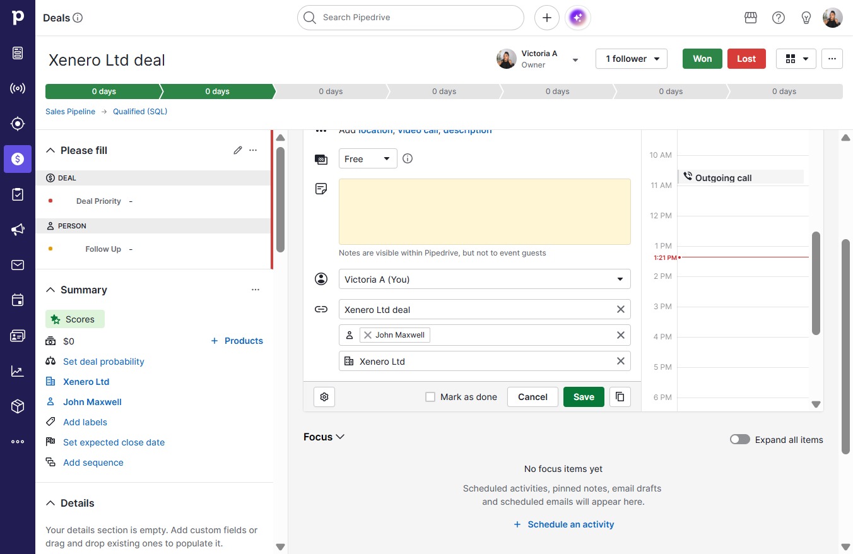Launch the AI assistant sparkle icon
Image resolution: width=853 pixels, height=554 pixels.
pyautogui.click(x=578, y=18)
